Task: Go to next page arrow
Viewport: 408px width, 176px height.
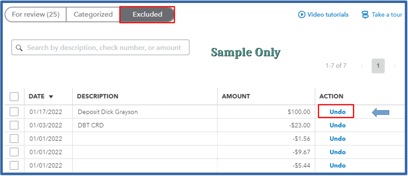Action: [394, 66]
